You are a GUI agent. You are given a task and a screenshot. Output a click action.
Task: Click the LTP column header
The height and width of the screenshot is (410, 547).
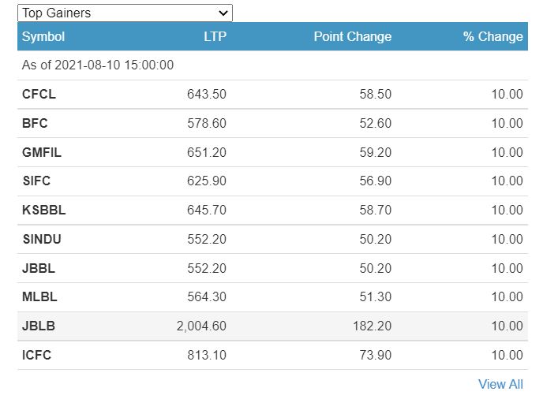pyautogui.click(x=215, y=36)
